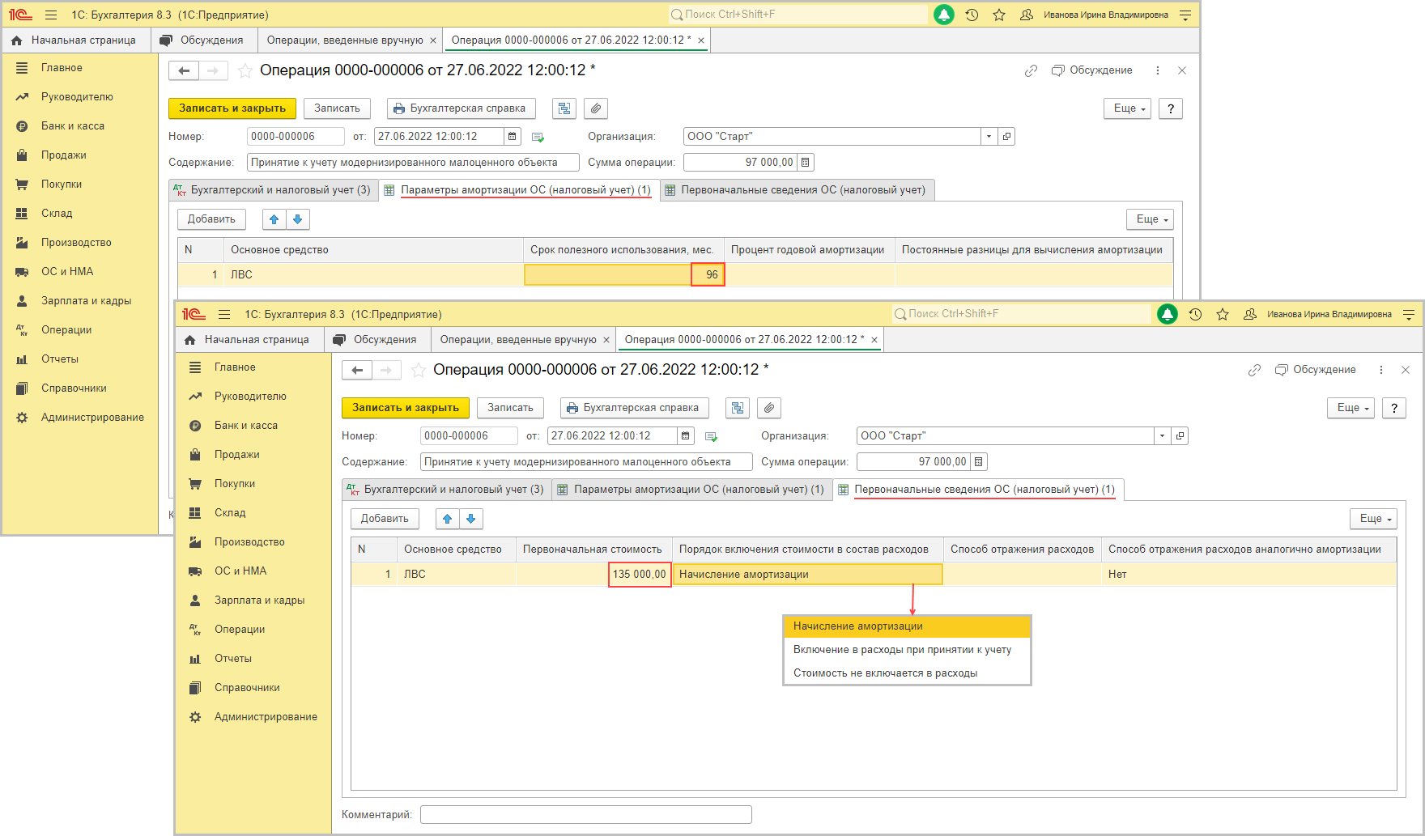Expand the Организация dropdown in the front window
The height and width of the screenshot is (836, 1425).
click(x=1163, y=436)
